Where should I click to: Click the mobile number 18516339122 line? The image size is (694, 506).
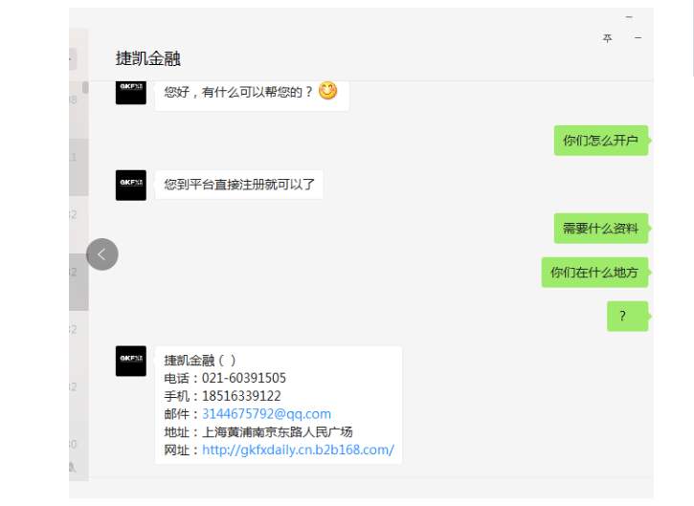[222, 396]
